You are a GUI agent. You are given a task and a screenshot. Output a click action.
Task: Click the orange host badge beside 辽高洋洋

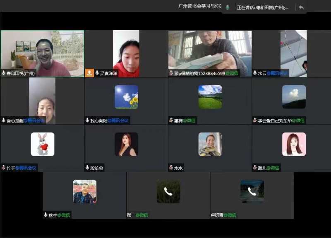pyautogui.click(x=89, y=73)
